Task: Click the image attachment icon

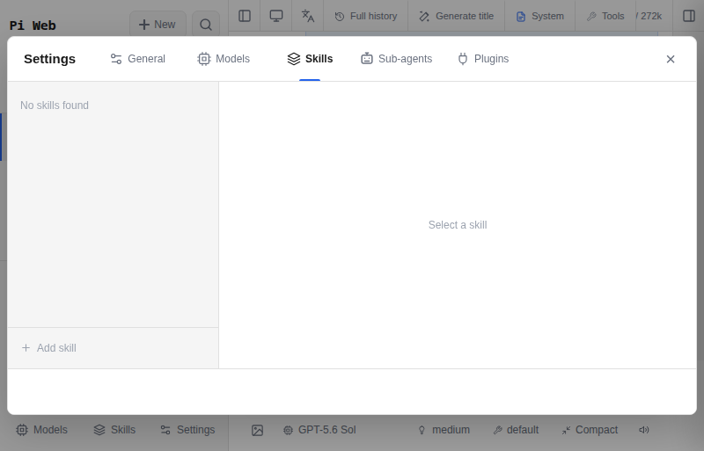Action: coord(257,431)
